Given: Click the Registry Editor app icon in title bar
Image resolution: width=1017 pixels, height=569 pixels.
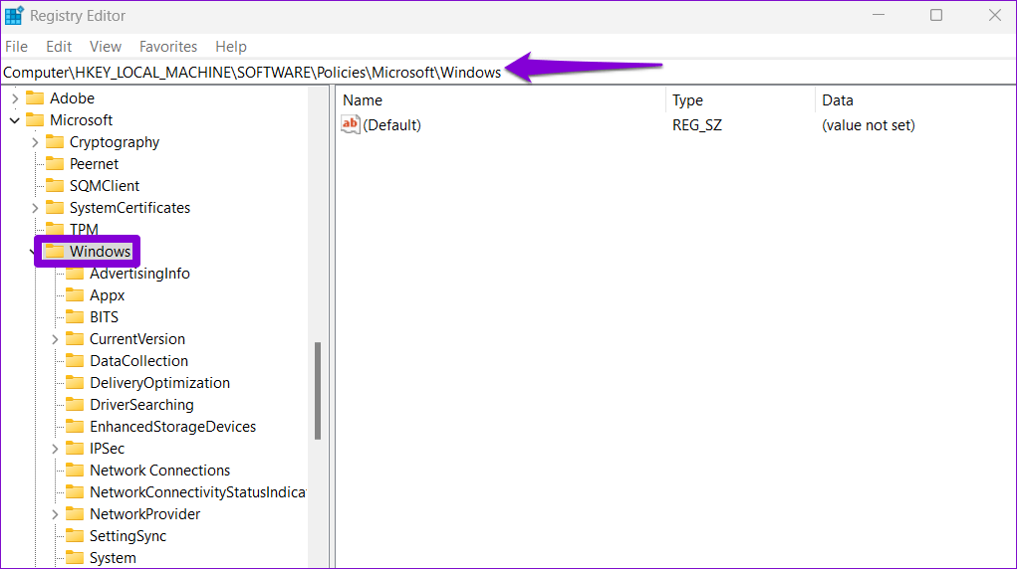Looking at the screenshot, I should click(14, 15).
